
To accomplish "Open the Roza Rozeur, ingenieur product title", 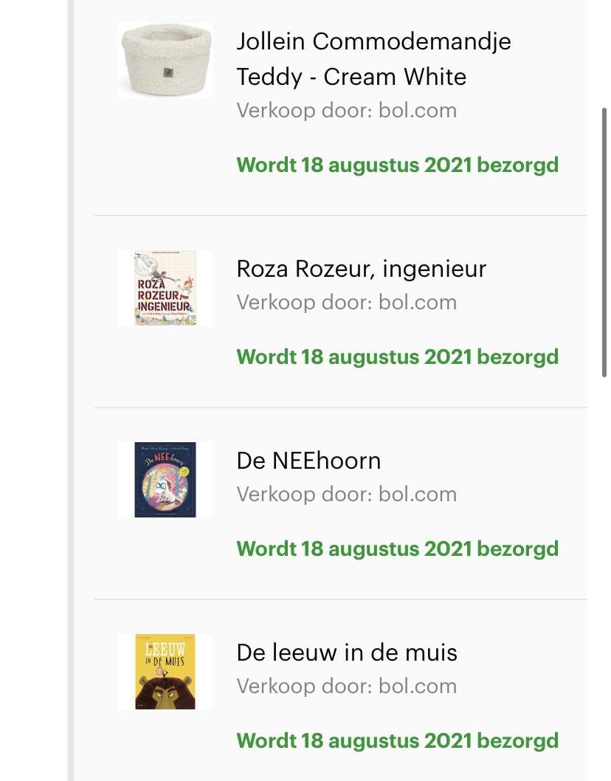I will coord(361,269).
